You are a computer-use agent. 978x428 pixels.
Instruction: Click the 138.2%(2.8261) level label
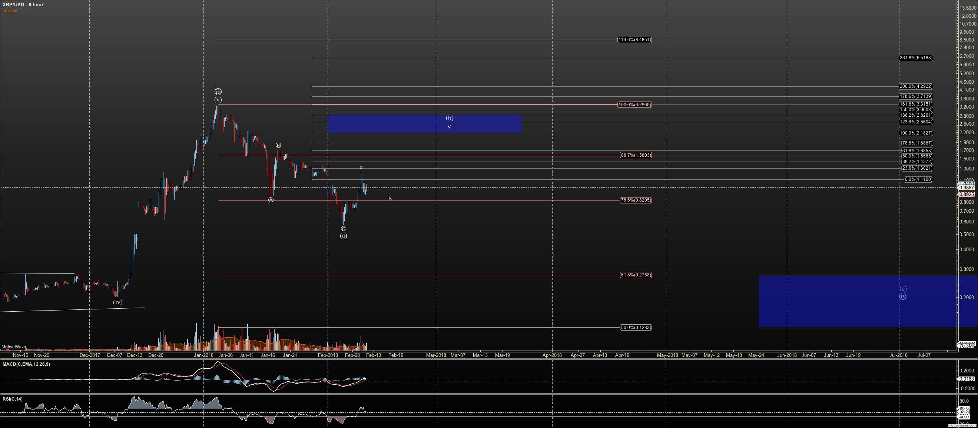point(916,115)
